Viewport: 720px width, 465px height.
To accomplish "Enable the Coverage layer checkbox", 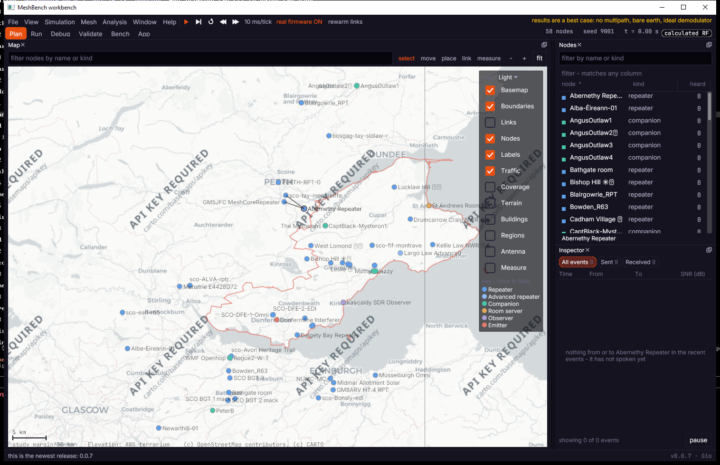I will 490,187.
